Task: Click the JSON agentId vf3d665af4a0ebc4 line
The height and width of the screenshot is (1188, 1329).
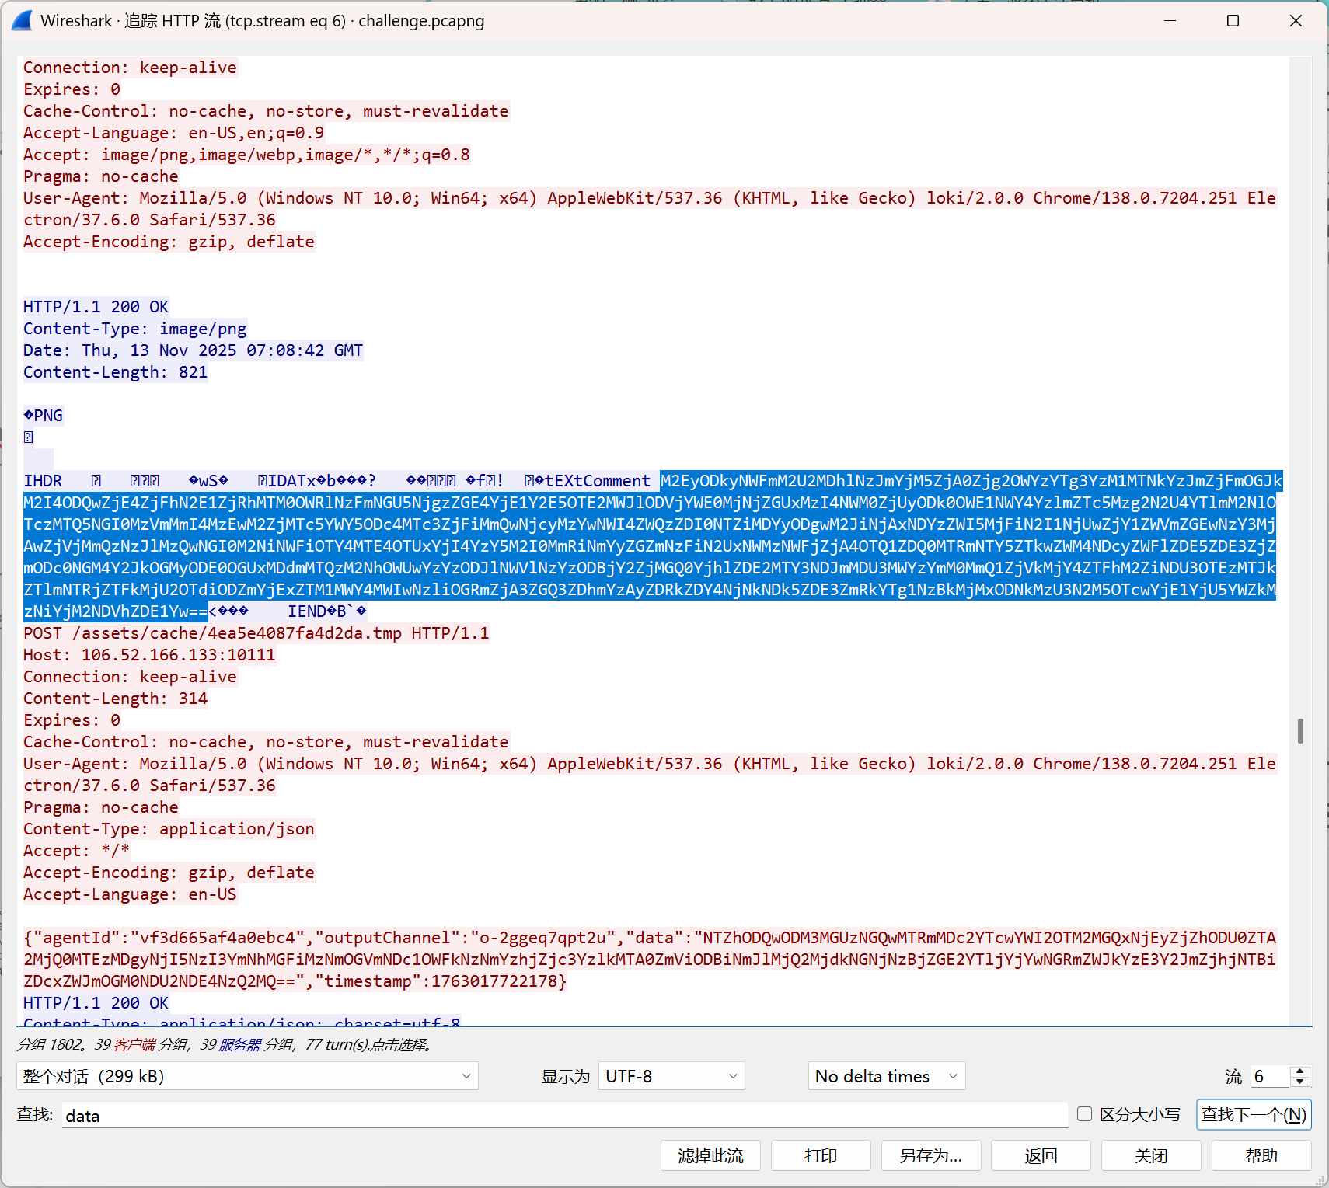Action: tap(650, 938)
